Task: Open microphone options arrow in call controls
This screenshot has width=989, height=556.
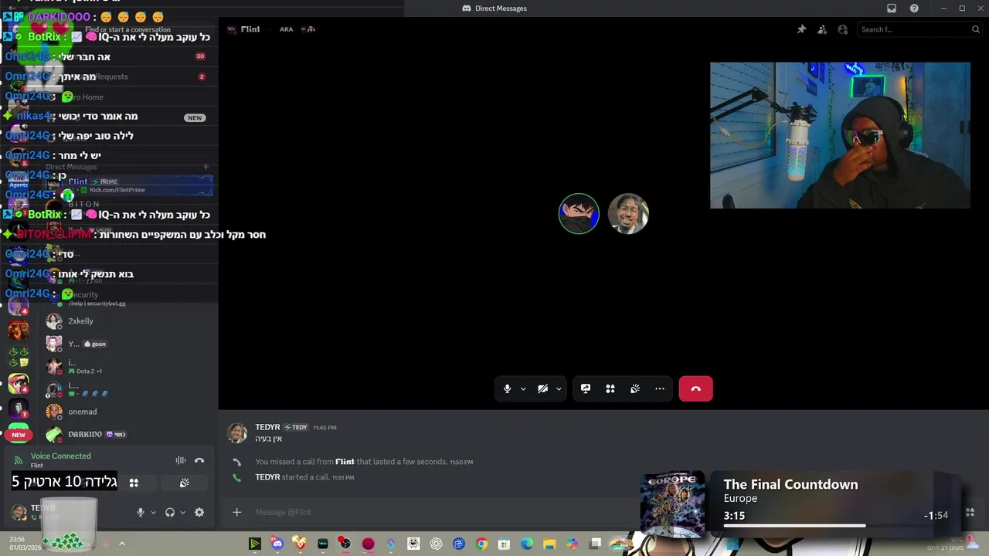Action: (523, 388)
